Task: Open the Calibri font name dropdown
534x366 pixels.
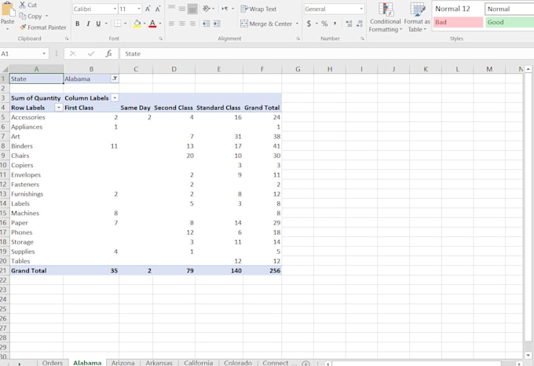Action: pyautogui.click(x=115, y=9)
